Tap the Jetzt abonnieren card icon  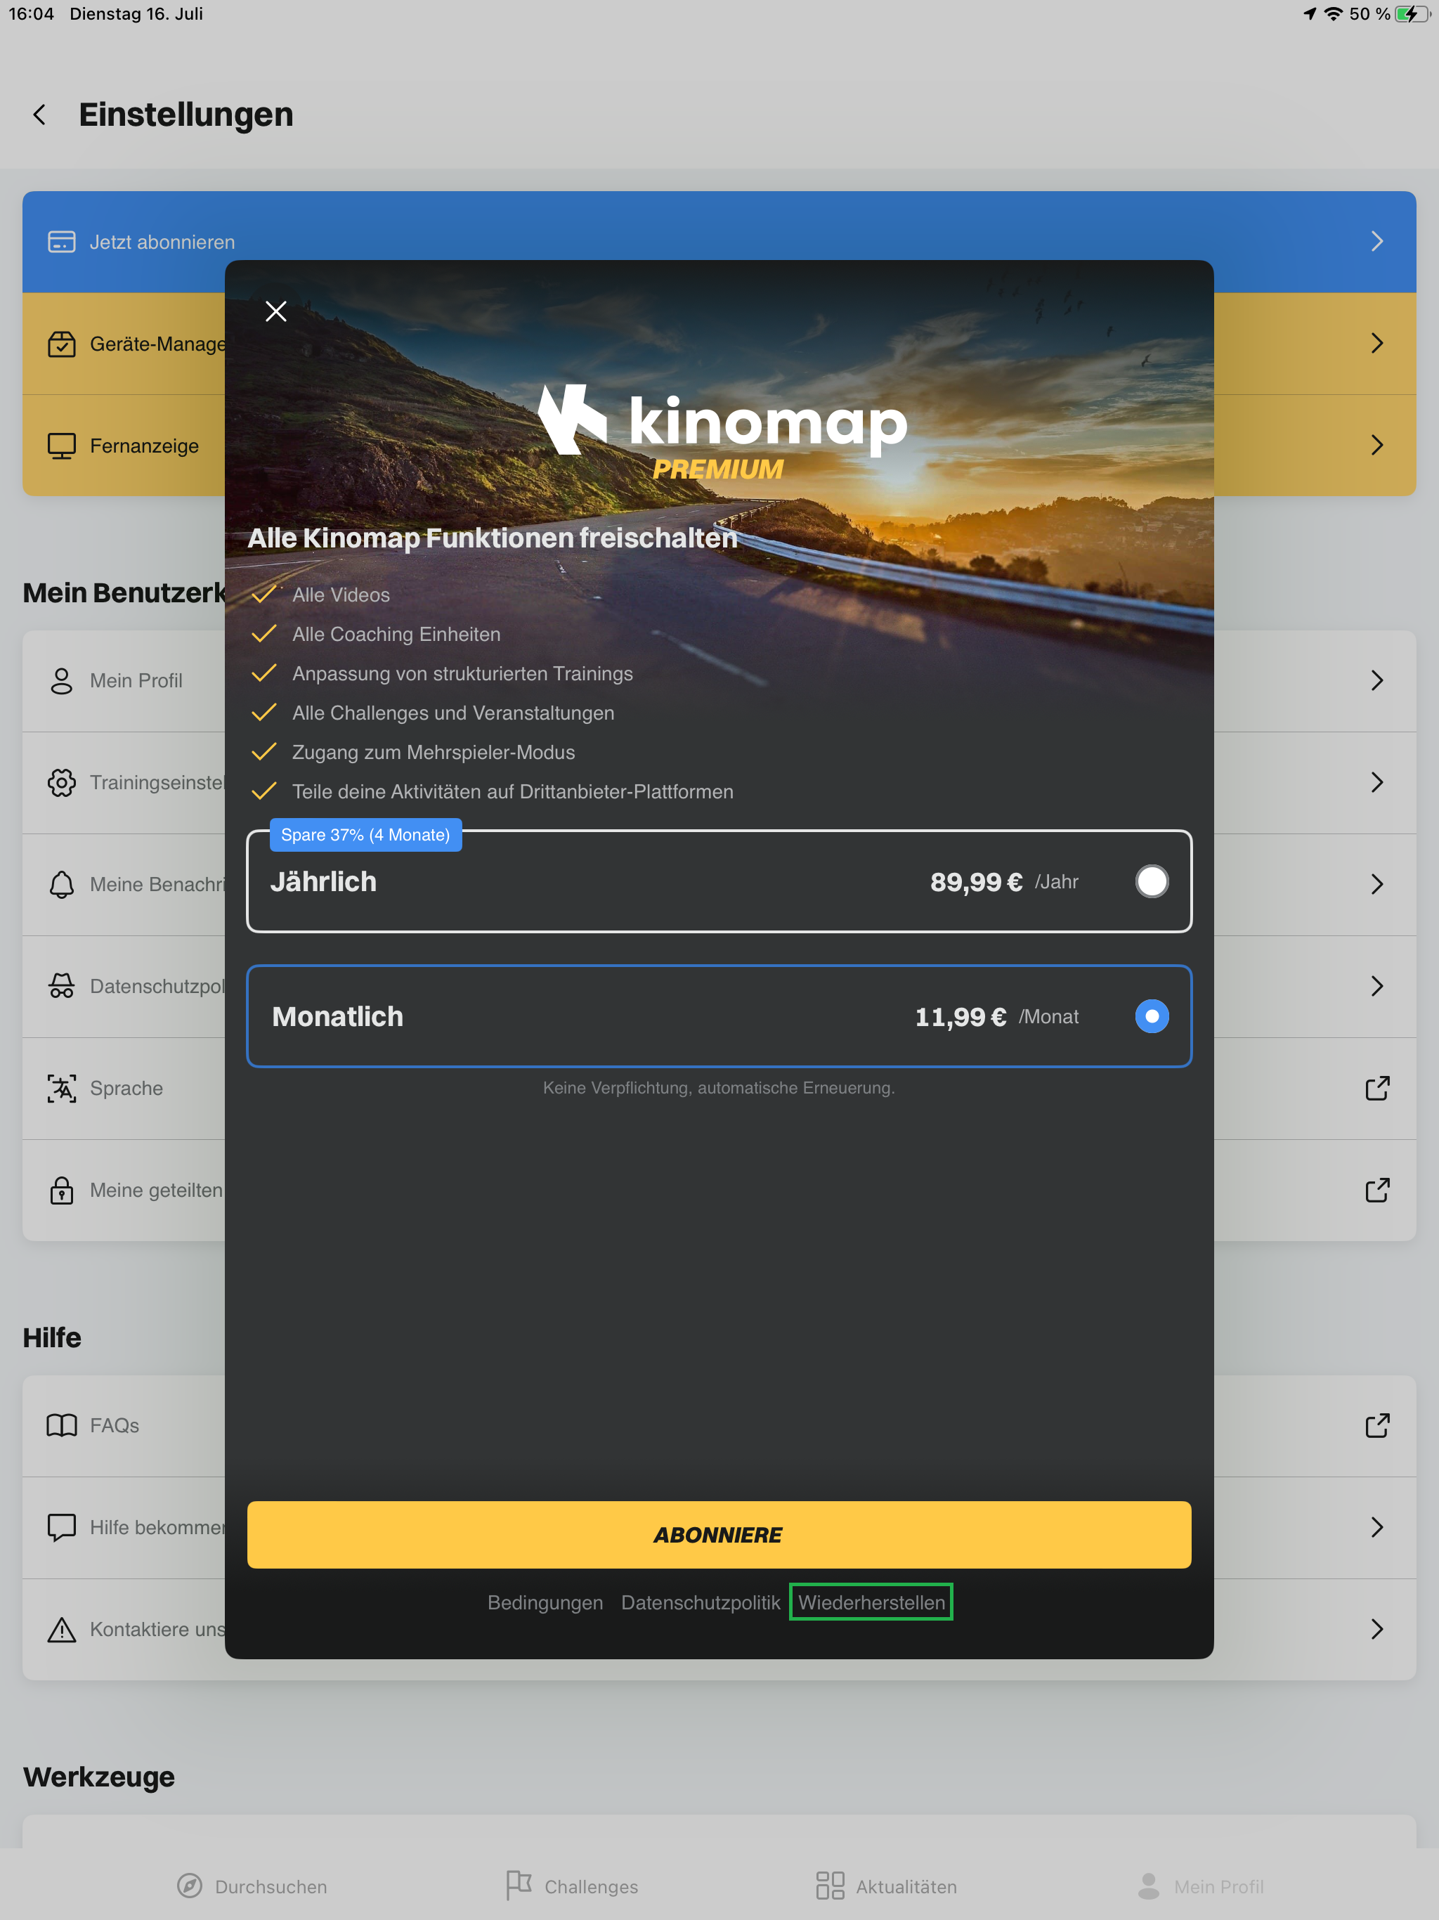(x=62, y=241)
